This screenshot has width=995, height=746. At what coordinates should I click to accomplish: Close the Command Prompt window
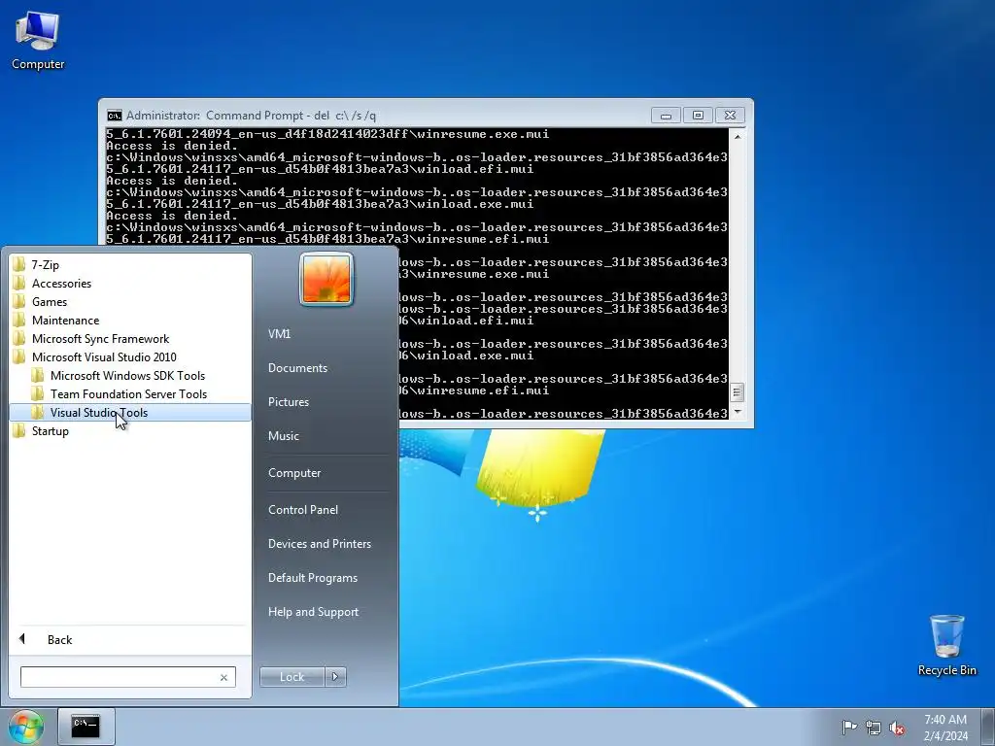[730, 116]
